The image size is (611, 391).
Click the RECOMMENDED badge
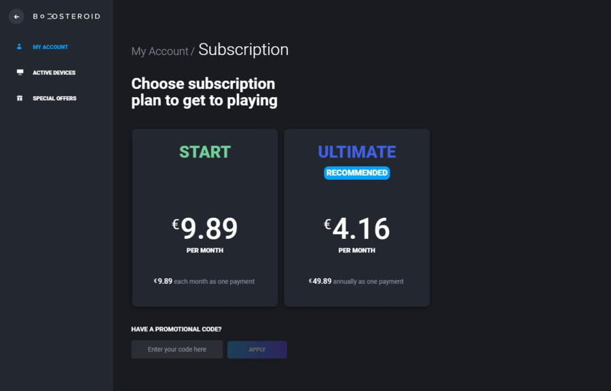[357, 173]
